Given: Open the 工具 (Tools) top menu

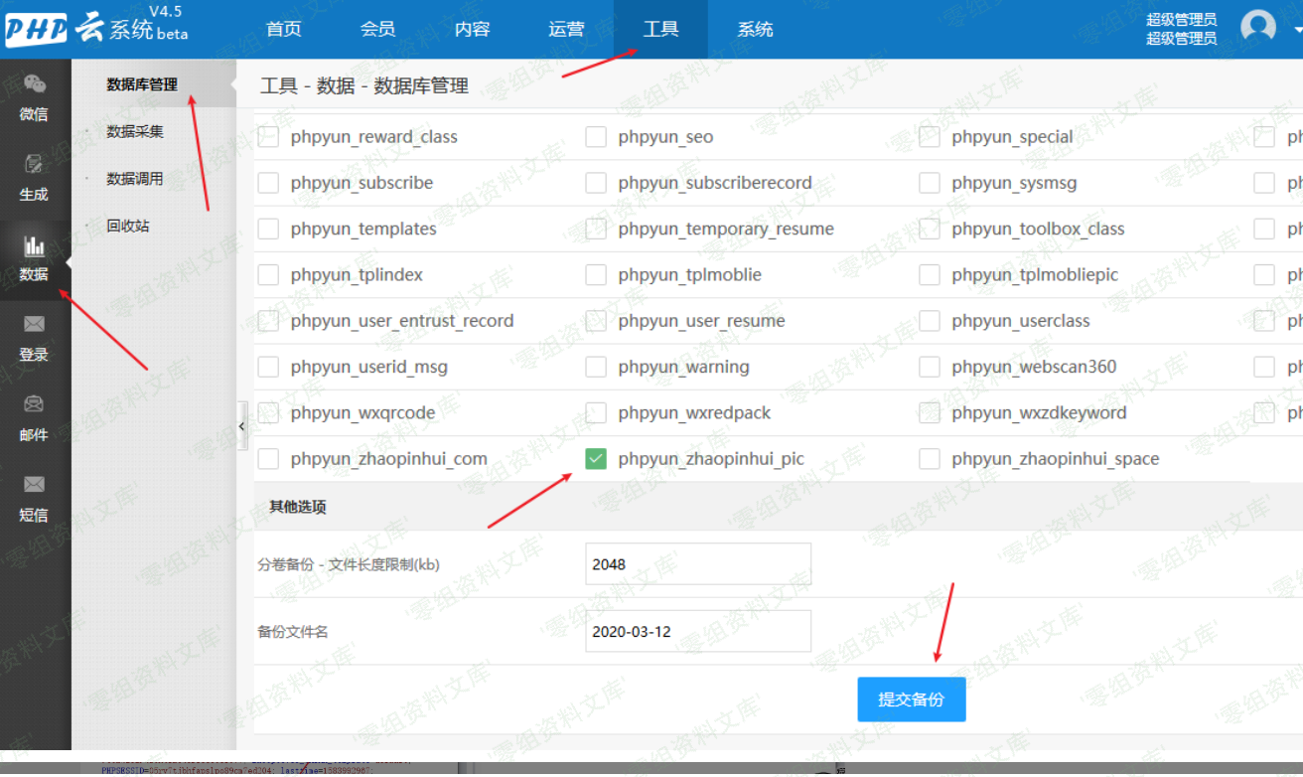Looking at the screenshot, I should (x=660, y=29).
